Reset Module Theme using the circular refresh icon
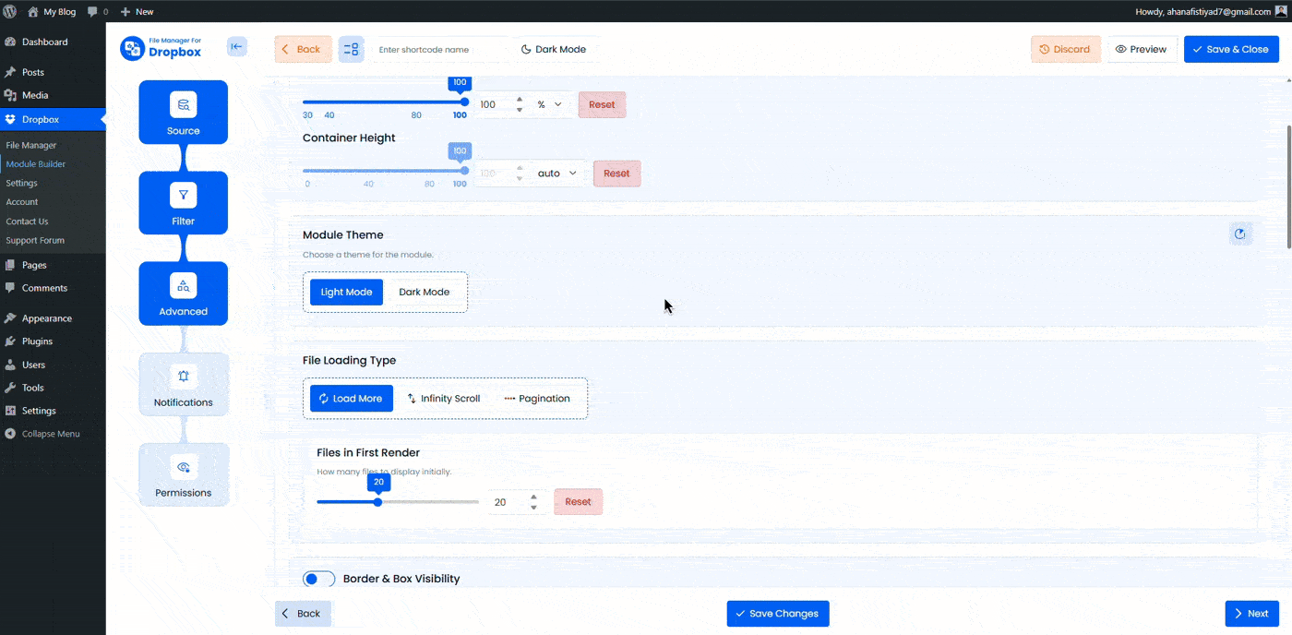 [x=1240, y=234]
